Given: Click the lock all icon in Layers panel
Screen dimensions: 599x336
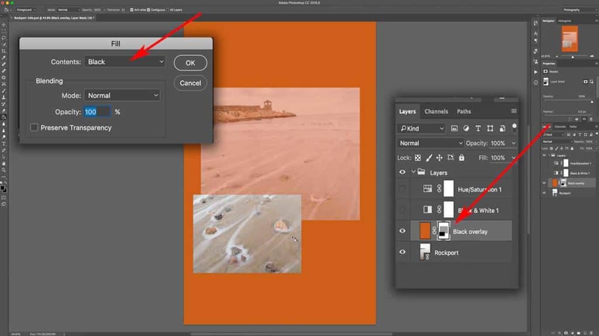Looking at the screenshot, I should [462, 157].
